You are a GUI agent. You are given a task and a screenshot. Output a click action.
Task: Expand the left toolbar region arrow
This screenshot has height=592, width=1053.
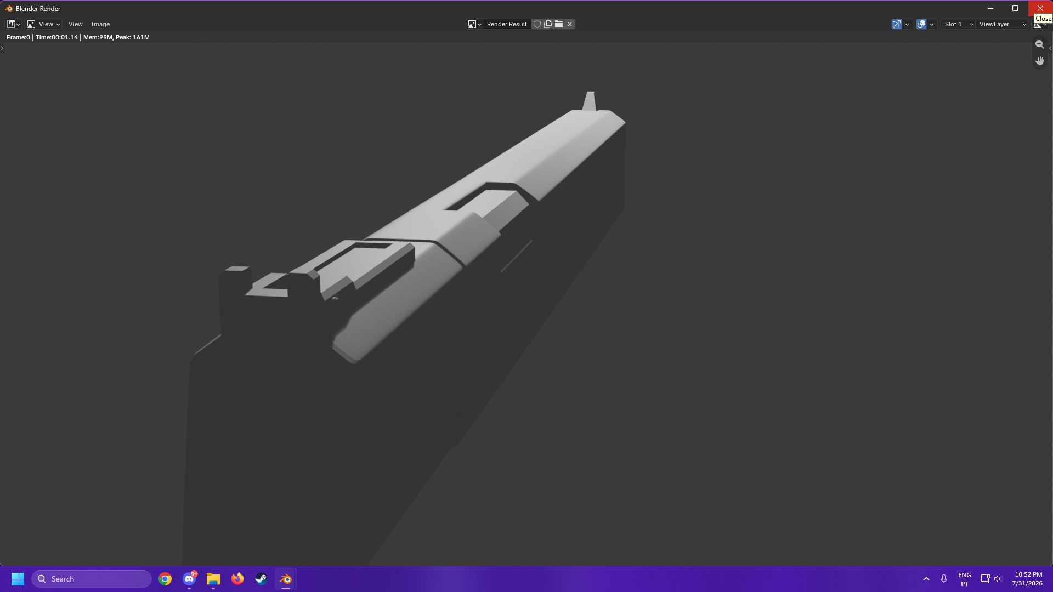pos(2,48)
